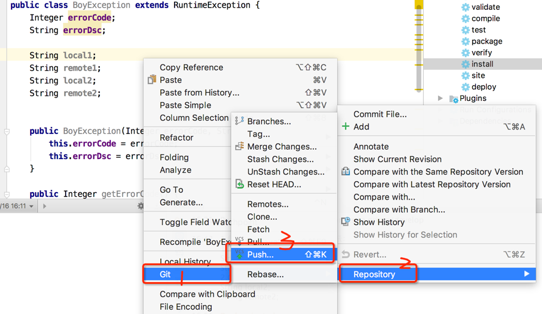Screen dimensions: 542x314
Task: Click the gear icon beside install
Action: point(465,64)
